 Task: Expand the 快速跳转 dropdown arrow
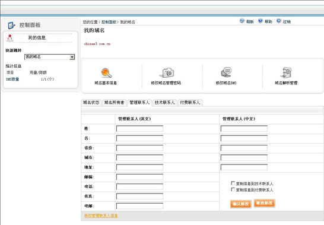(72, 57)
